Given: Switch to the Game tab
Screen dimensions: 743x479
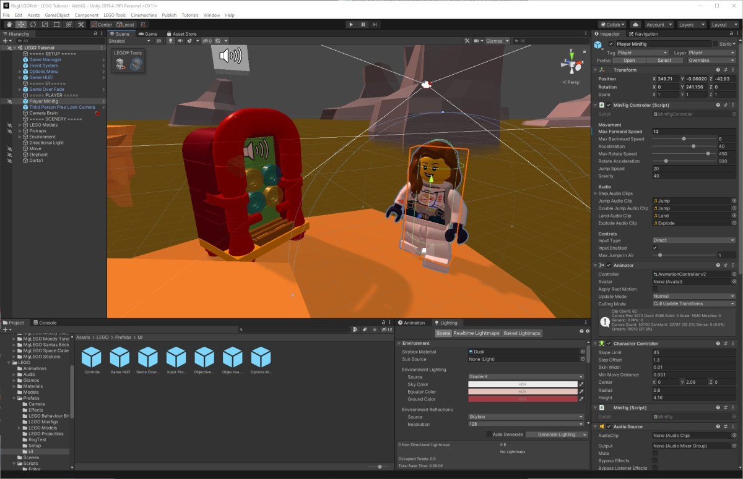Looking at the screenshot, I should 147,33.
